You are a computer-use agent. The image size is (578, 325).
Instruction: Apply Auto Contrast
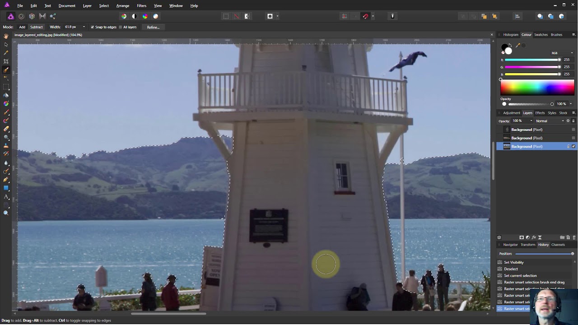click(x=134, y=16)
